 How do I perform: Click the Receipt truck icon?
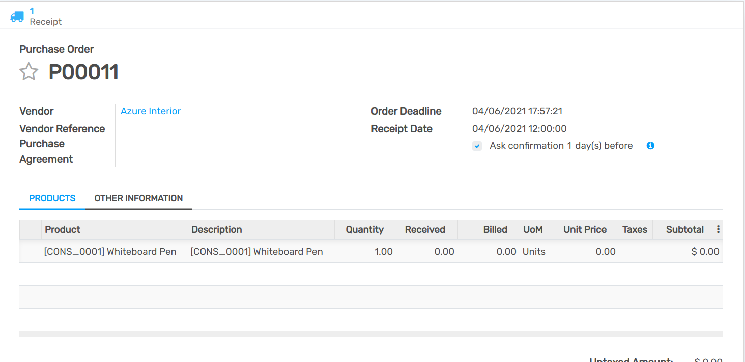[17, 16]
